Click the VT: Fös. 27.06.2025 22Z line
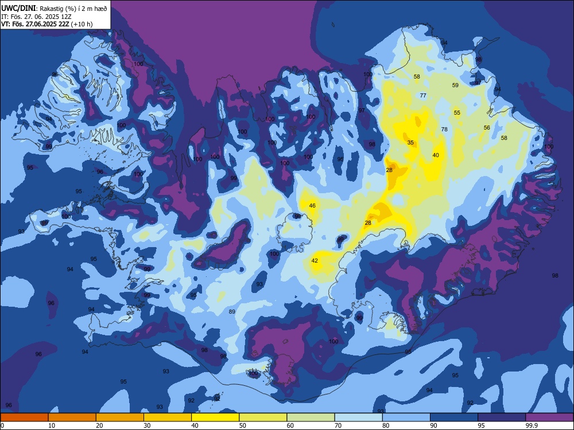 [x=47, y=24]
